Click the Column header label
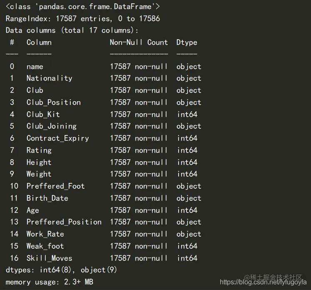This screenshot has width=311, height=290. click(39, 42)
